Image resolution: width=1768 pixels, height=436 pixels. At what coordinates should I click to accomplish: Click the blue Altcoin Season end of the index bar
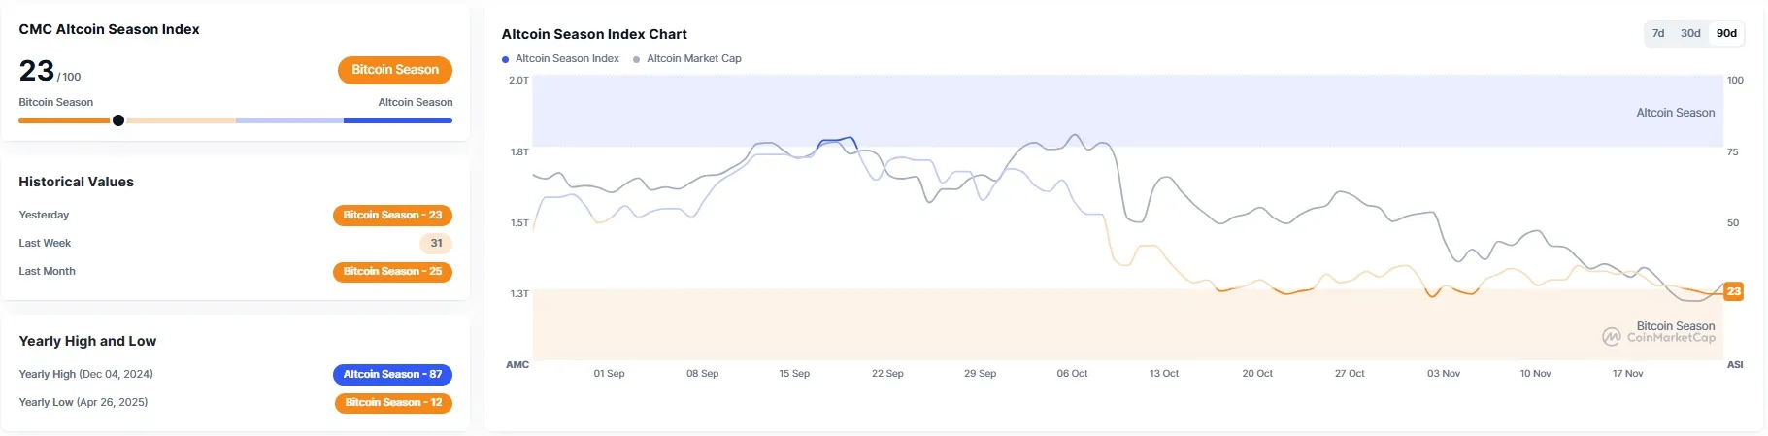[x=398, y=120]
